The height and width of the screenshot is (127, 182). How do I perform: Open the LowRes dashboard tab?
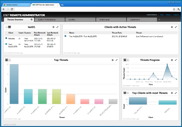pos(80,20)
